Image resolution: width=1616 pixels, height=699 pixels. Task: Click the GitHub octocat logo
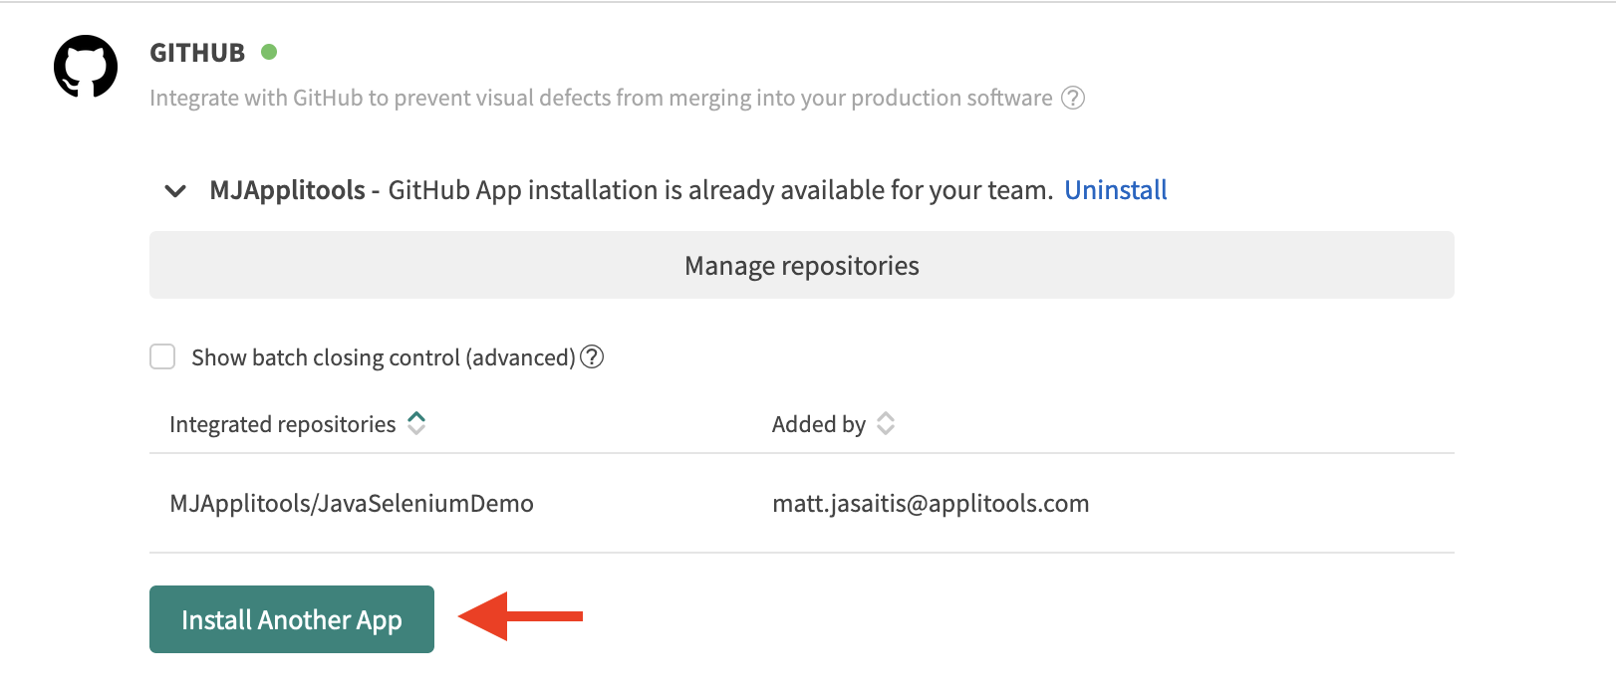point(86,67)
